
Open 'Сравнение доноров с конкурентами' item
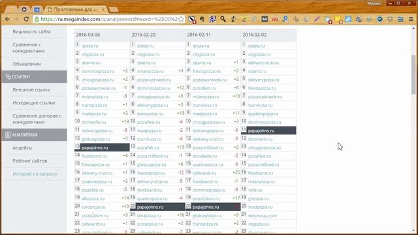click(x=37, y=119)
